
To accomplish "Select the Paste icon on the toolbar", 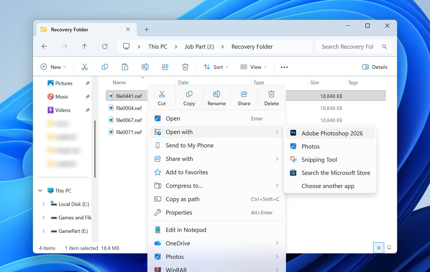I will click(x=125, y=67).
